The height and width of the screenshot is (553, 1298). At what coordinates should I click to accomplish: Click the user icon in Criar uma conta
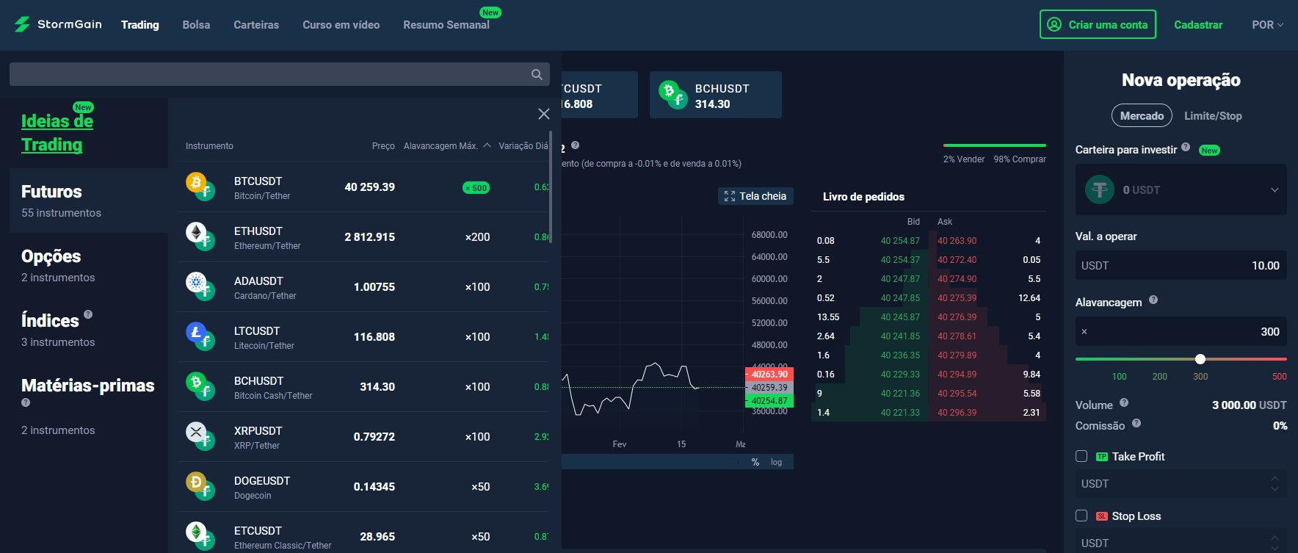(1054, 24)
